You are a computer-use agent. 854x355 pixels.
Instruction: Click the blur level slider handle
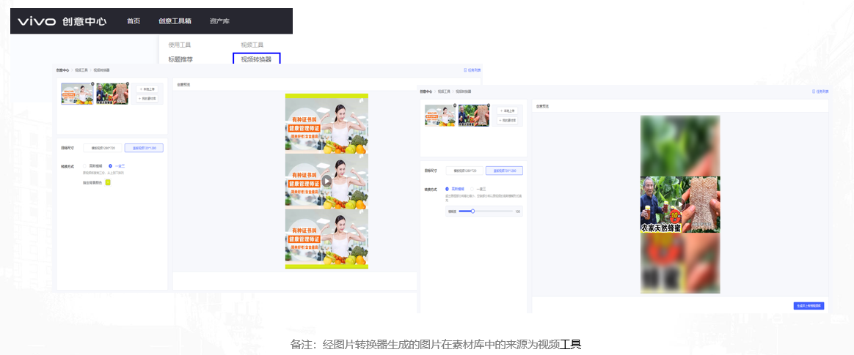pyautogui.click(x=472, y=211)
